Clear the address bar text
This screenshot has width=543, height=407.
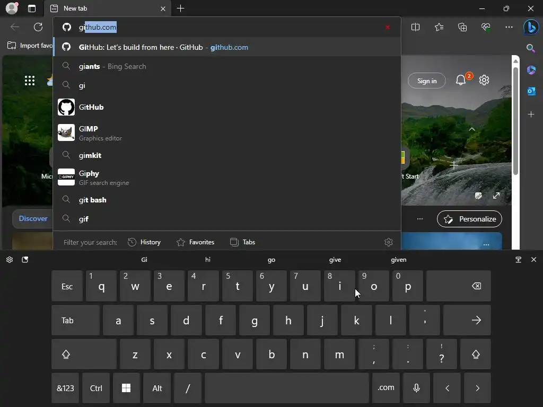388,27
